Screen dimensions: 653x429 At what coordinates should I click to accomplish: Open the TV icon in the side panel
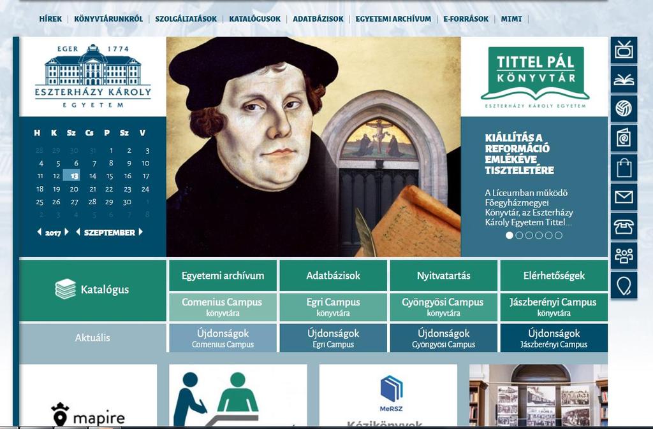point(624,50)
